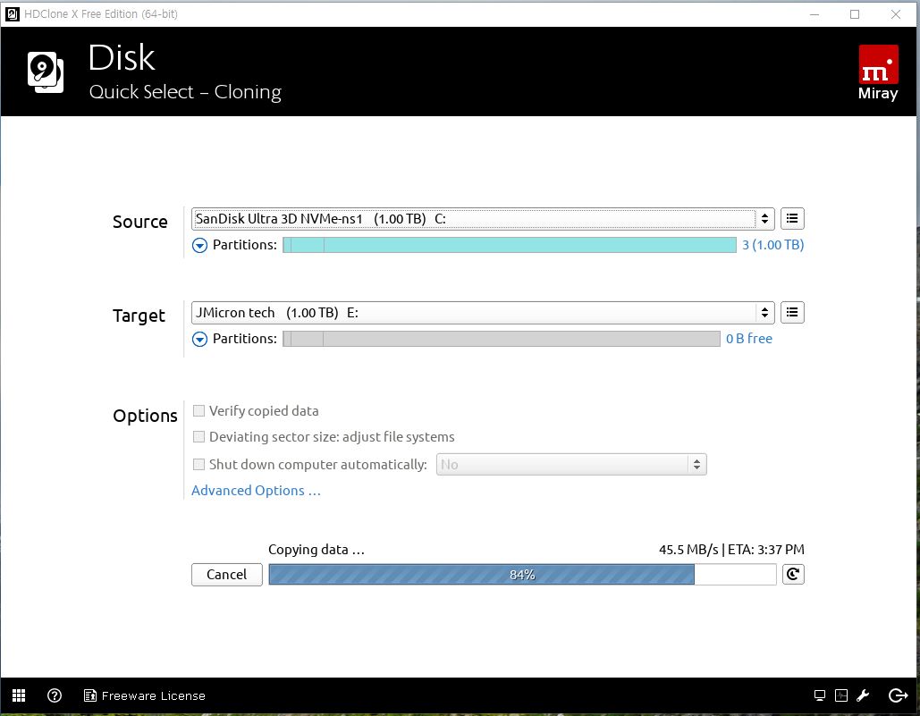Image resolution: width=920 pixels, height=716 pixels.
Task: Open the apps grid menu icon
Action: click(19, 695)
